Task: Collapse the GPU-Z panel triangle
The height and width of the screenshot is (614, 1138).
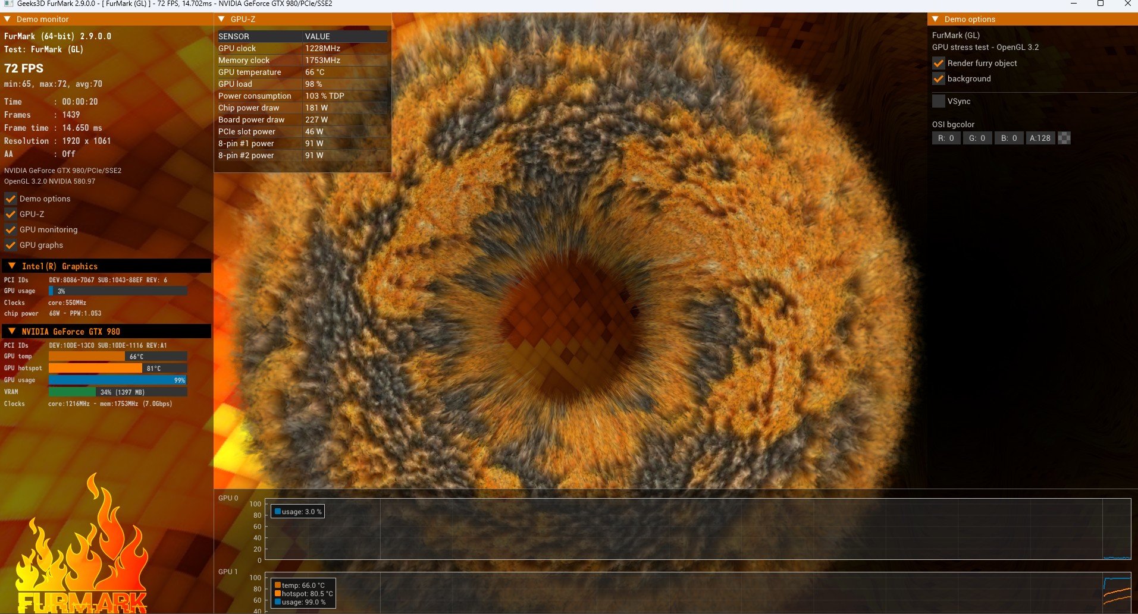Action: [222, 19]
